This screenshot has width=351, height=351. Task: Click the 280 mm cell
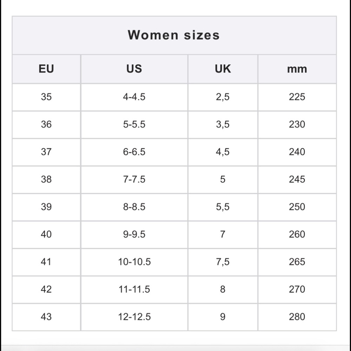click(x=297, y=317)
